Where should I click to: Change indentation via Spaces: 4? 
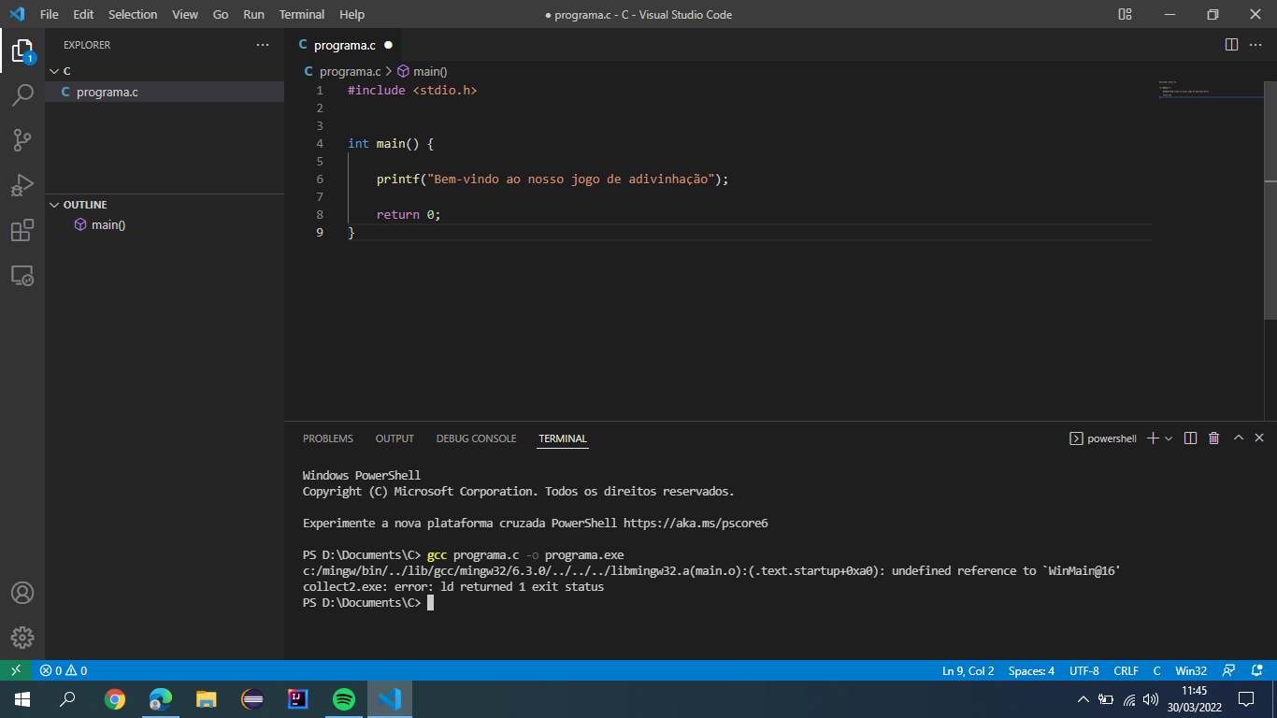1031,670
